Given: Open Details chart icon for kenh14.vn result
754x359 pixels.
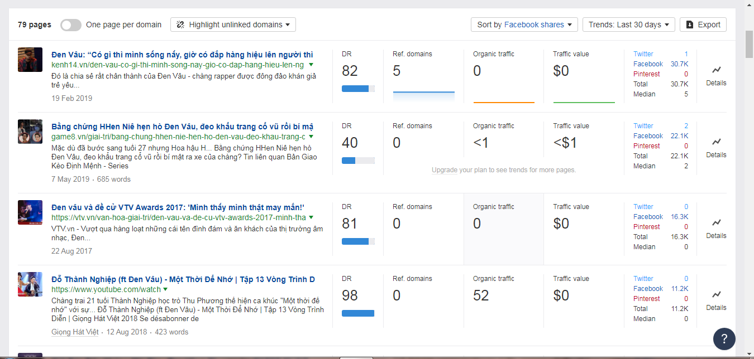Looking at the screenshot, I should pos(716,70).
